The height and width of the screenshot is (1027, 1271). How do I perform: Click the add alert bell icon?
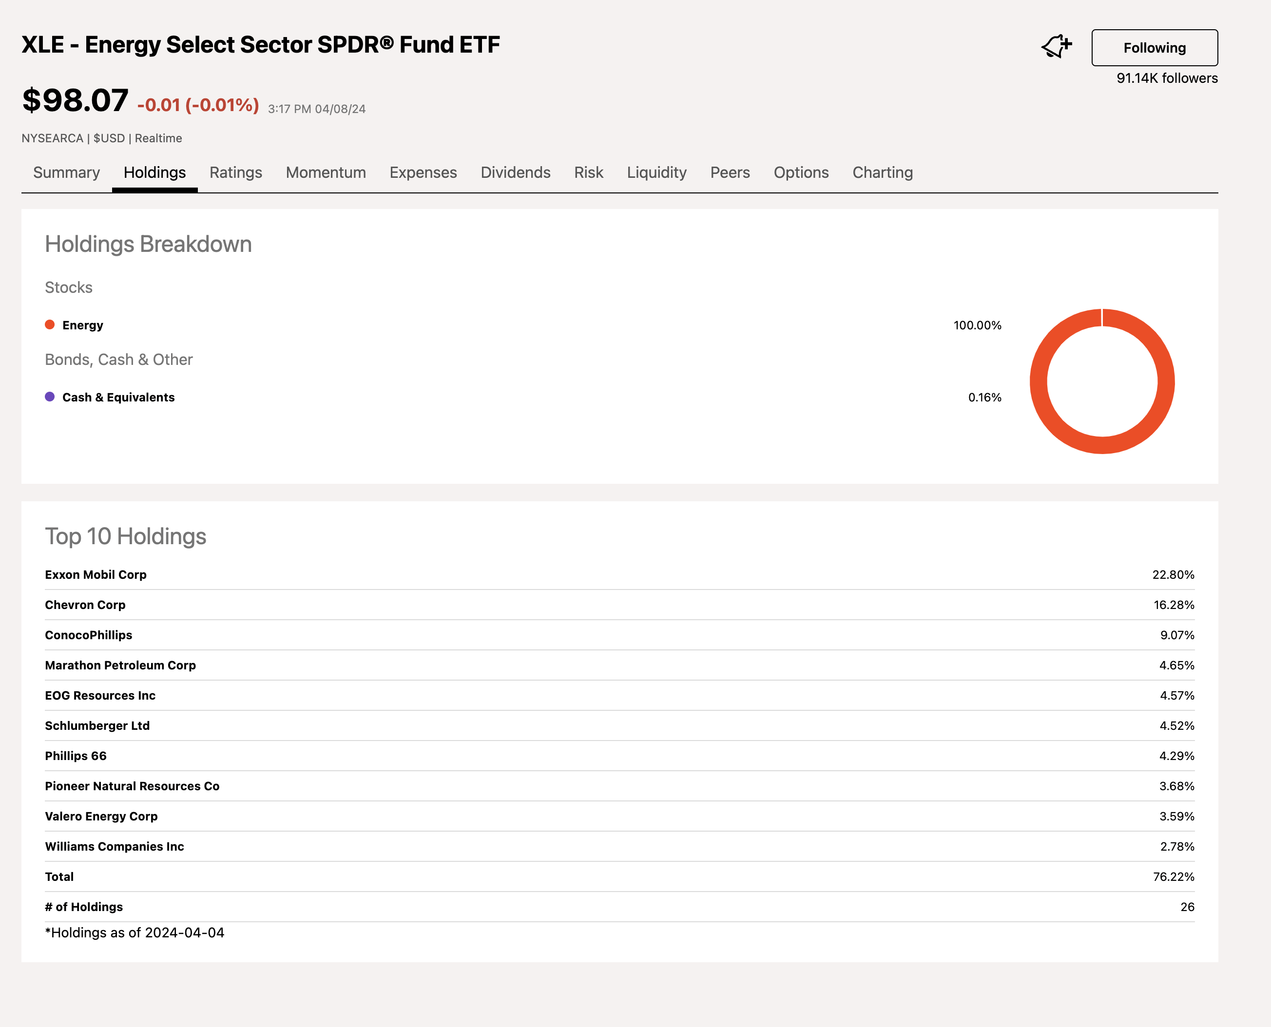pos(1056,47)
